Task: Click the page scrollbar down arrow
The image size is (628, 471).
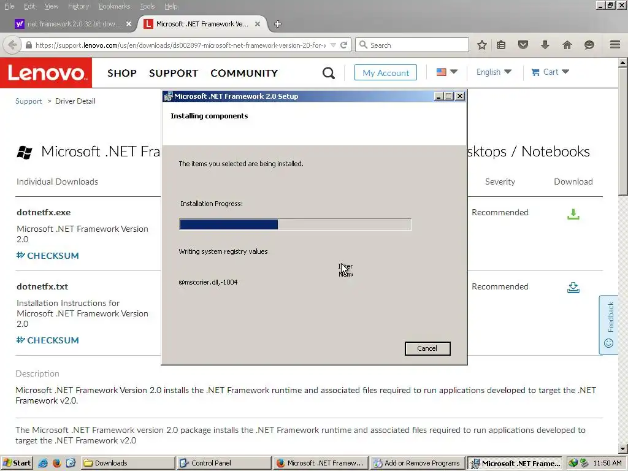Action: click(x=623, y=449)
